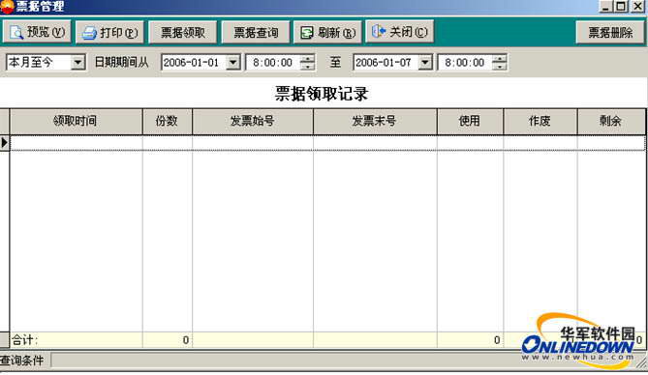This screenshot has height=375, width=648.
Task: Click the 作废 column header
Action: coord(540,121)
